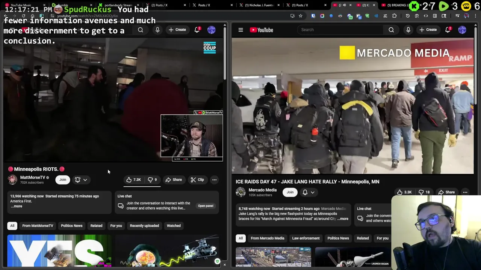This screenshot has height=270, width=481.
Task: Open more actions for Minneapolis RIOTS video
Action: point(214,180)
